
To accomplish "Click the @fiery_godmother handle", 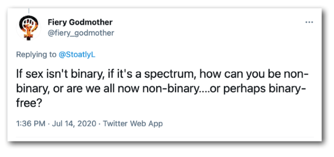I will (81, 33).
